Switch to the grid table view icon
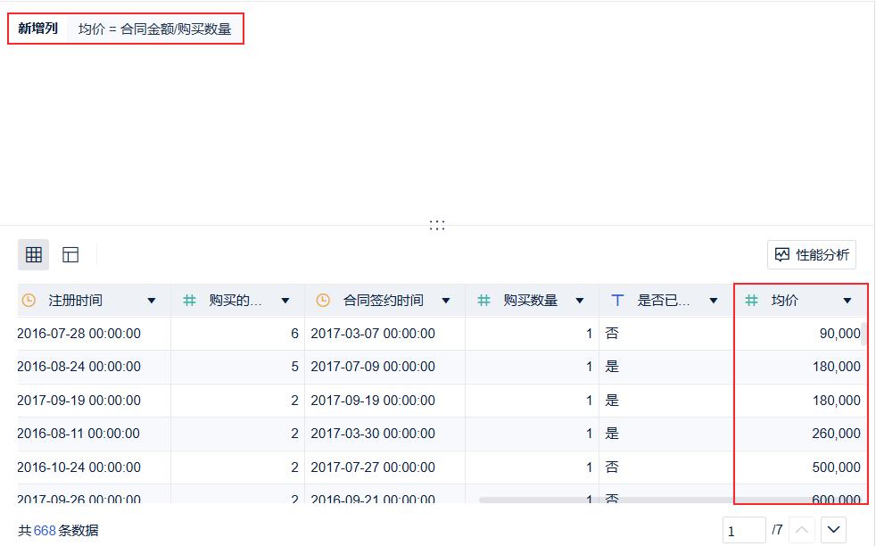This screenshot has height=546, width=876. [x=34, y=255]
